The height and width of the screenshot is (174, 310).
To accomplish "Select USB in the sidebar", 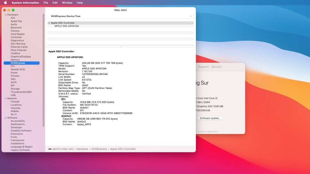I will (13, 95).
